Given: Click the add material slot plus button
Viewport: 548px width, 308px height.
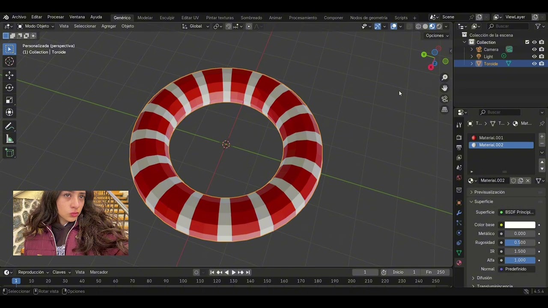Looking at the screenshot, I should 542,136.
